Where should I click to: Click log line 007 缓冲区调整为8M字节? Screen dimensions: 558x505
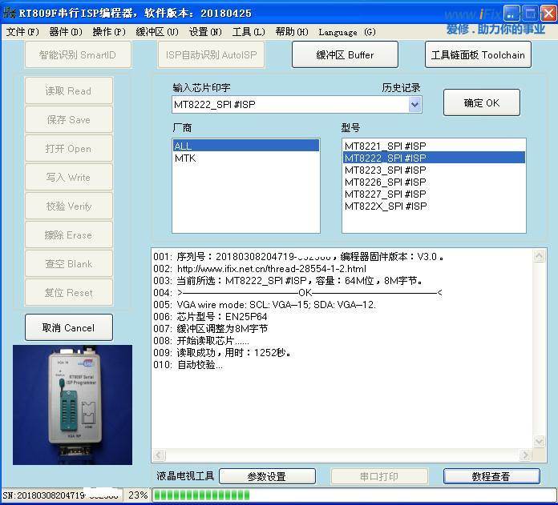click(x=211, y=328)
